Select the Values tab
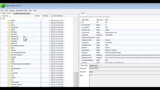Image resolution: width=160 pixels, height=90 pixels. [82, 13]
